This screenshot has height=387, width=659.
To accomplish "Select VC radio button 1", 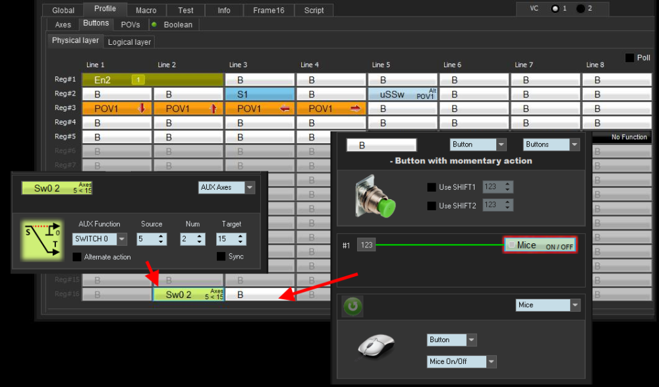I will tap(555, 9).
